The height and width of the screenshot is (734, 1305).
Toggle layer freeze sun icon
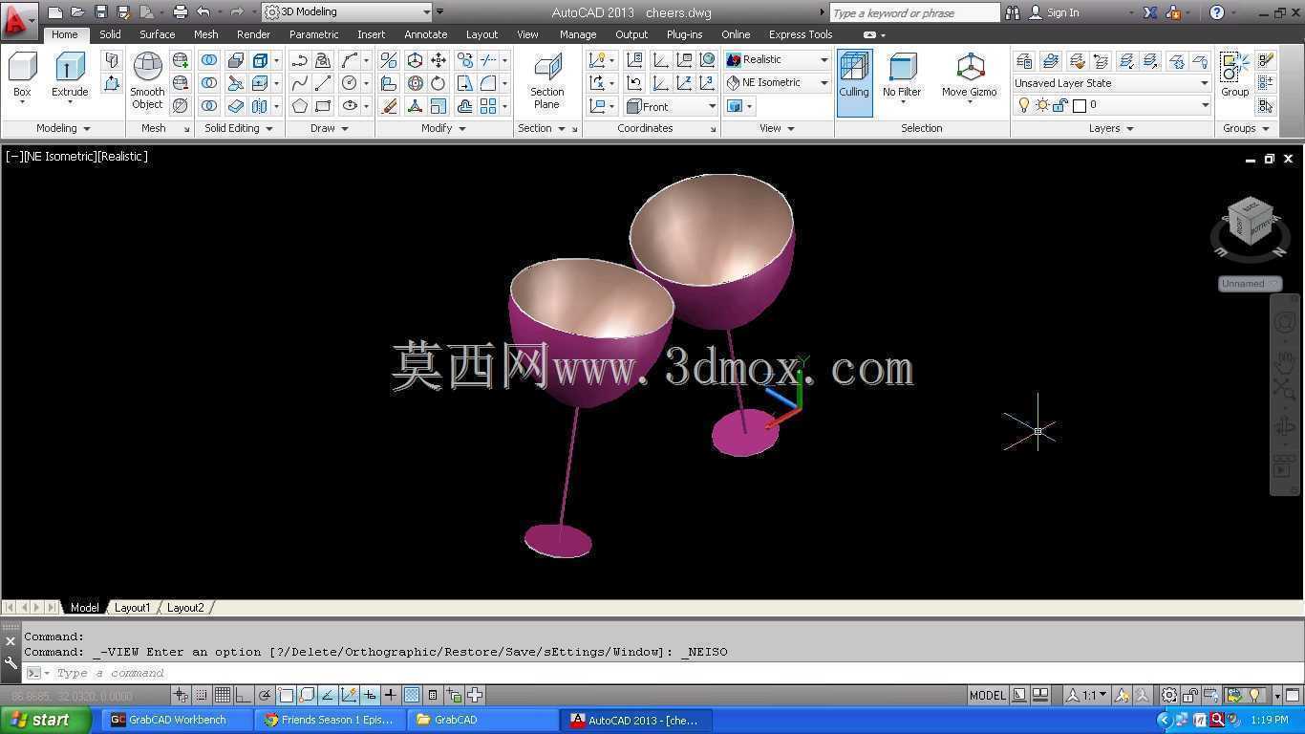pos(1042,105)
